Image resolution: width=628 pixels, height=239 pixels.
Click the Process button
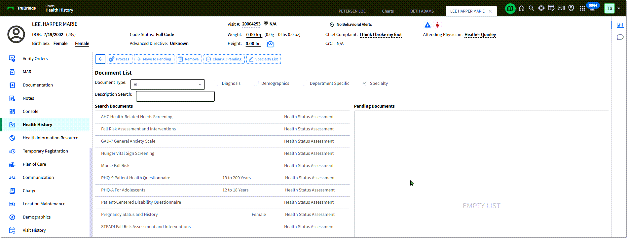(x=120, y=59)
